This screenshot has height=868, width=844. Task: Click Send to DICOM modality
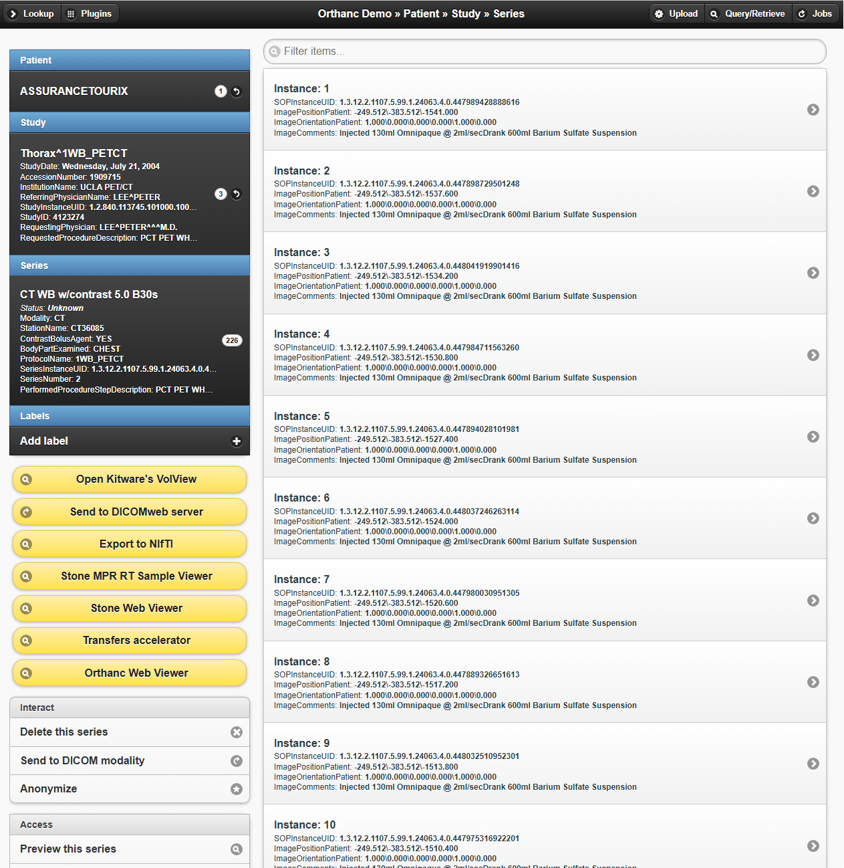point(130,760)
